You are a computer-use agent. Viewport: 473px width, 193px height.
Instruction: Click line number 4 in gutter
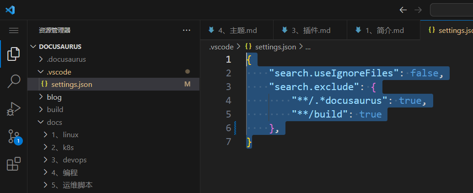228,101
